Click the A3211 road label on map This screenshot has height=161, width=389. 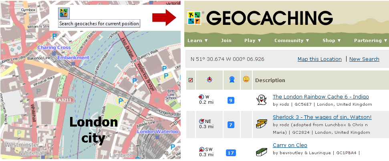65,100
